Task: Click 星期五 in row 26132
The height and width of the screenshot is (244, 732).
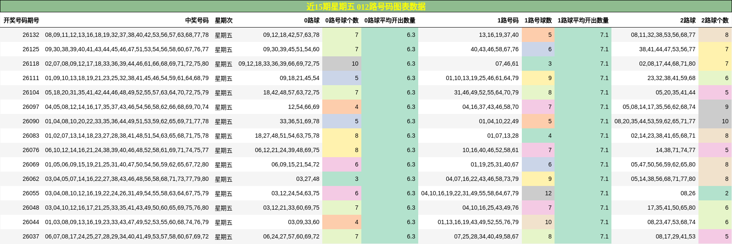Action: (223, 35)
